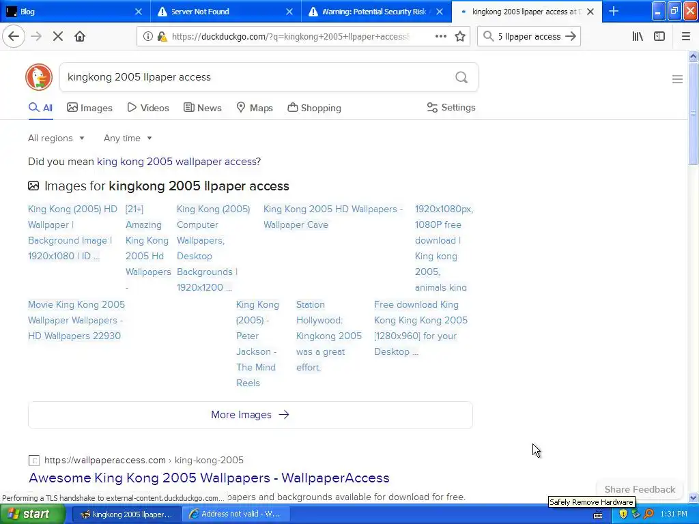
Task: Click the security shield tray icon
Action: (x=623, y=514)
